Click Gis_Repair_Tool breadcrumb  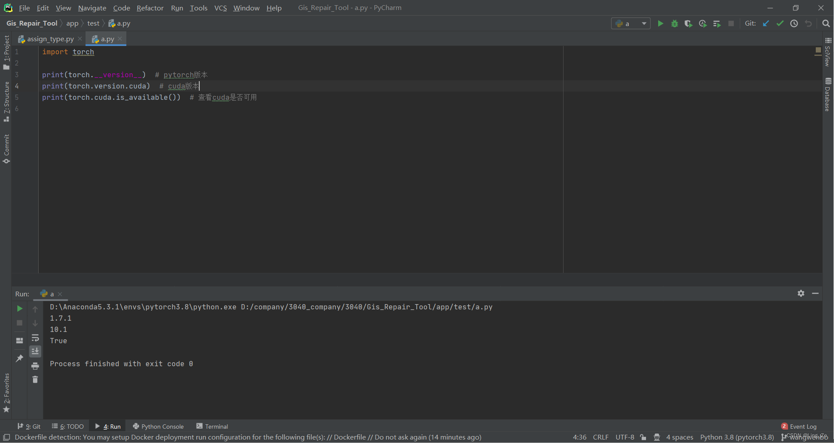point(32,23)
